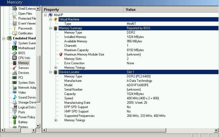Click sidebar horizontal scroll right arrow
Image resolution: width=219 pixels, height=137 pixels.
[x=33, y=130]
